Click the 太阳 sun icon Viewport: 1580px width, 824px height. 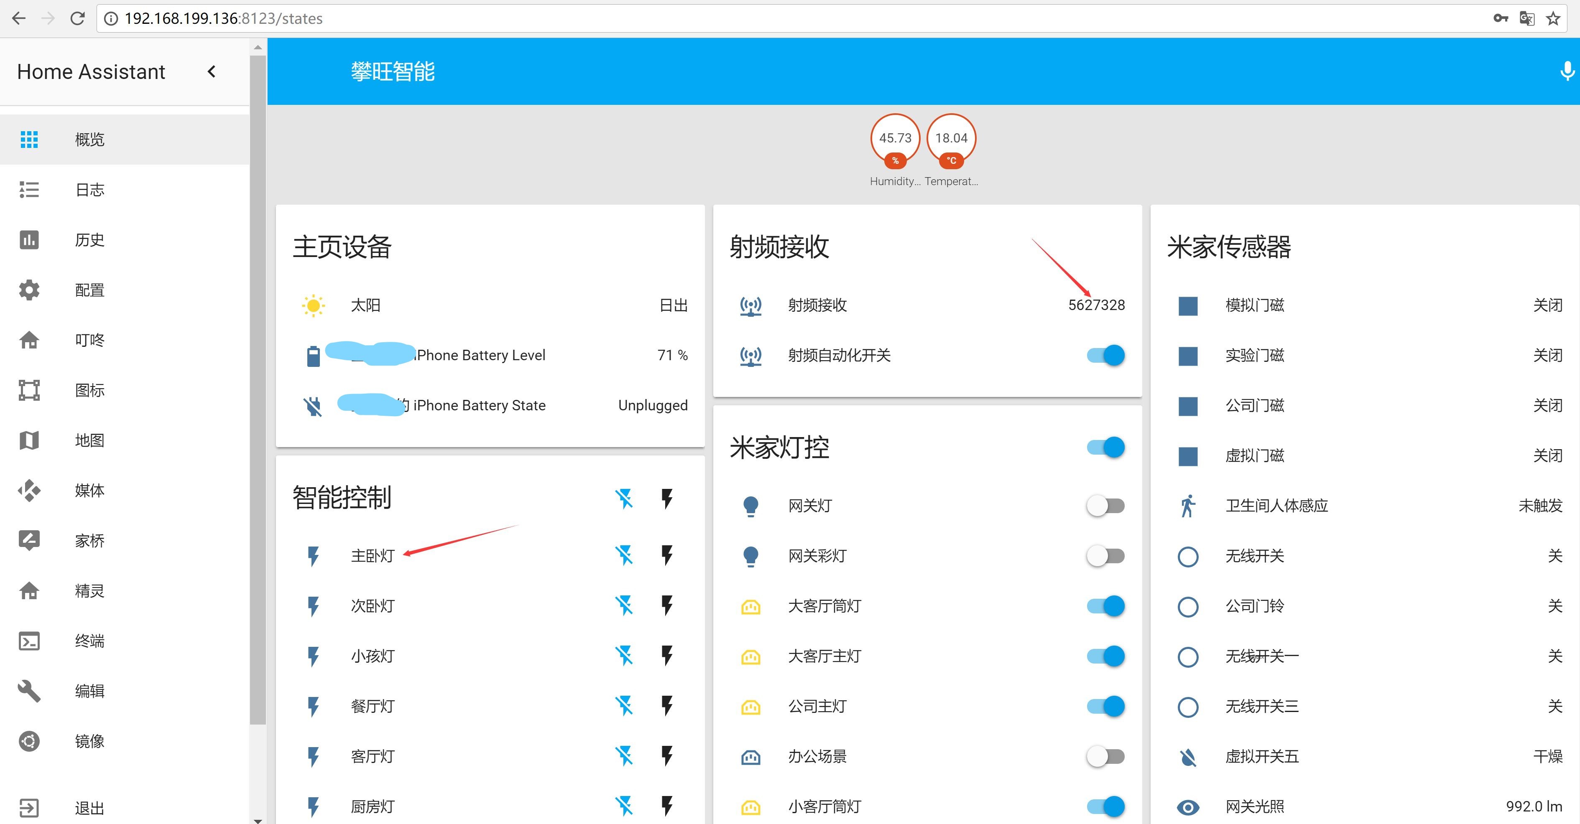314,305
